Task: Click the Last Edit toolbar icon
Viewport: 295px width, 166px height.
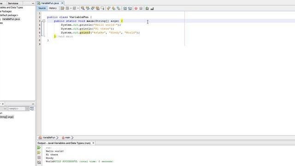Action: click(62, 8)
